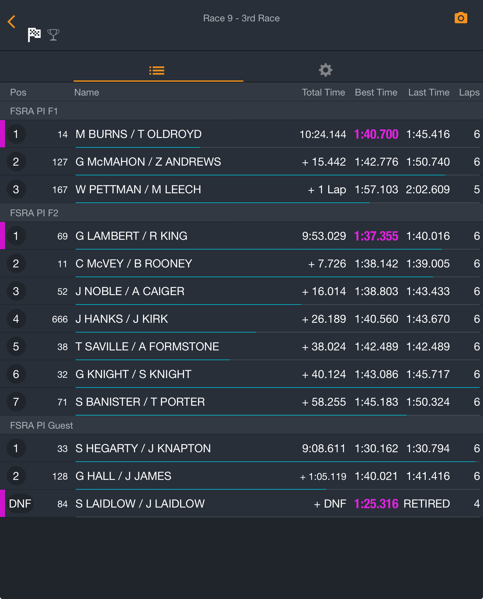Tap position 7 badge for S Banister

click(16, 402)
